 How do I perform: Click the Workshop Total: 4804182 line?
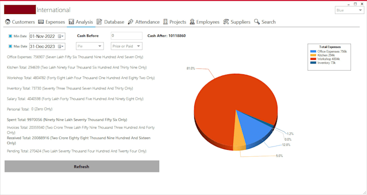click(x=81, y=78)
